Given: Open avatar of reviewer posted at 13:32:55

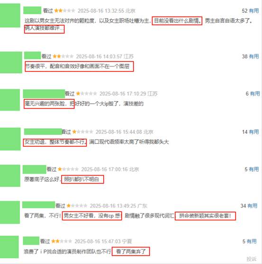Looking at the screenshot, I should tap(10, 15).
